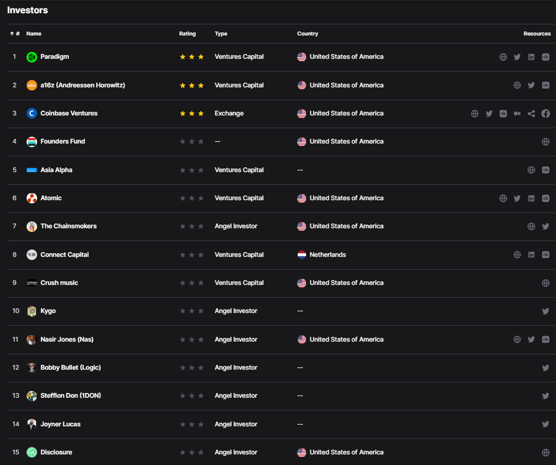Open Connect Capital's LinkedIn icon
The height and width of the screenshot is (465, 556).
[531, 255]
